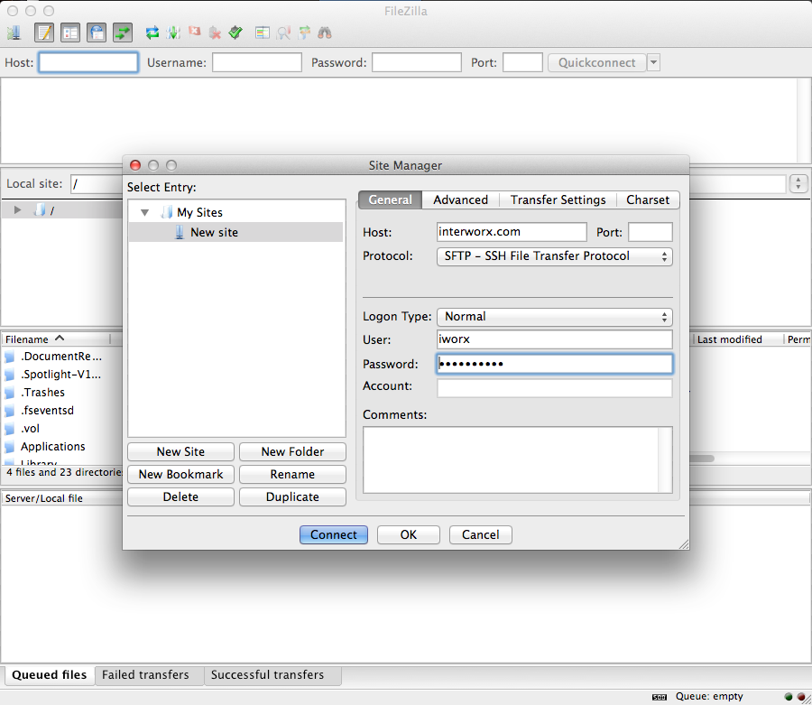Click the green activity indicator light
Image resolution: width=812 pixels, height=705 pixels.
pyautogui.click(x=789, y=697)
